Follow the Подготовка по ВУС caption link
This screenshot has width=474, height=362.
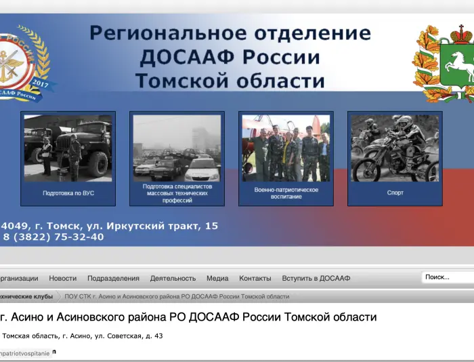pos(68,193)
